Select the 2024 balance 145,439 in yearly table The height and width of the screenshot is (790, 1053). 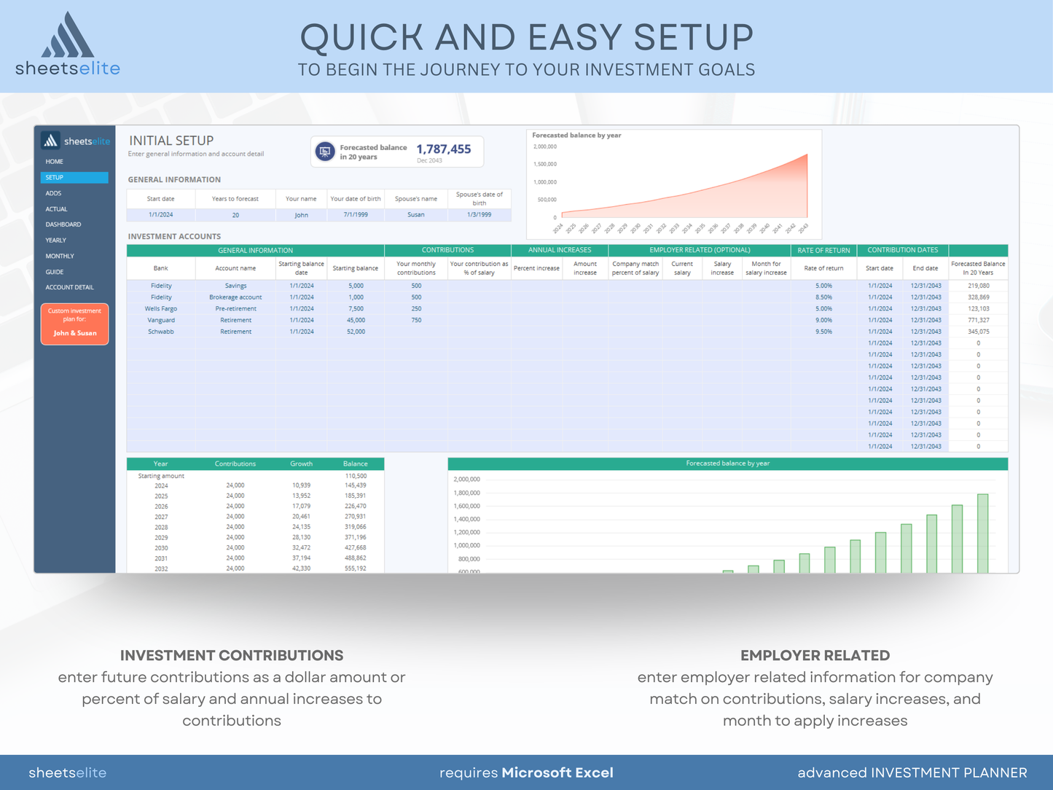point(356,485)
